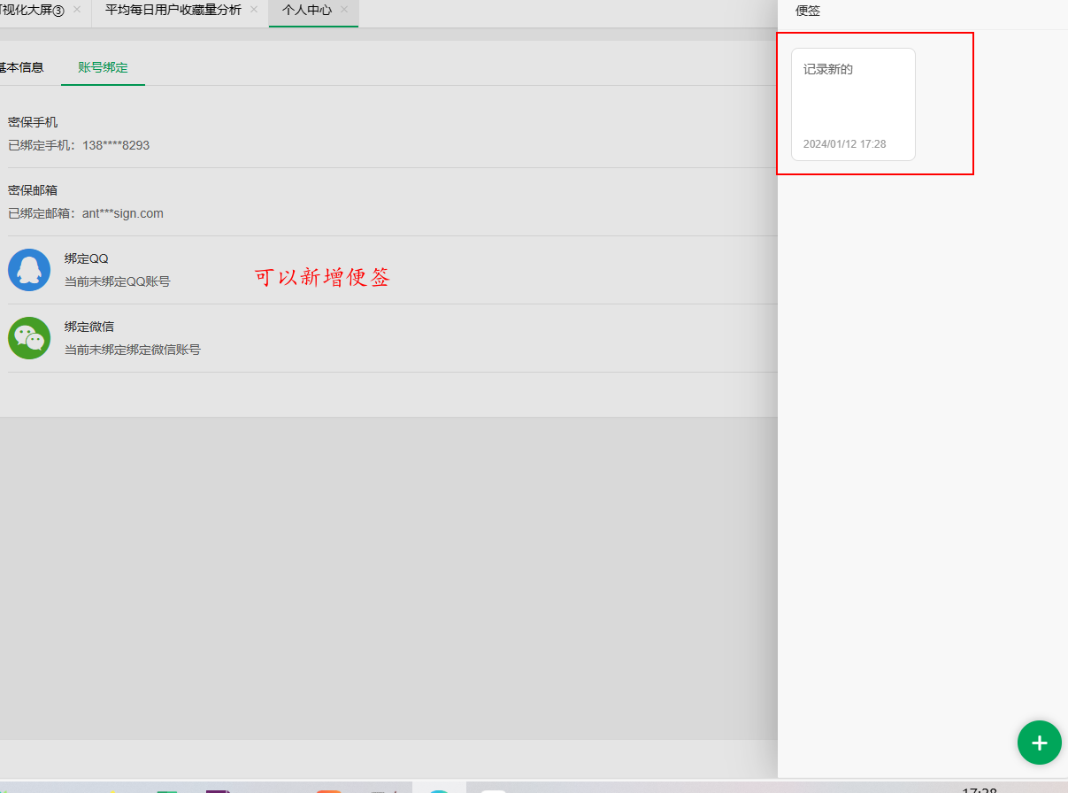Click the 绑定QQ label
The width and height of the screenshot is (1068, 793).
click(x=87, y=258)
